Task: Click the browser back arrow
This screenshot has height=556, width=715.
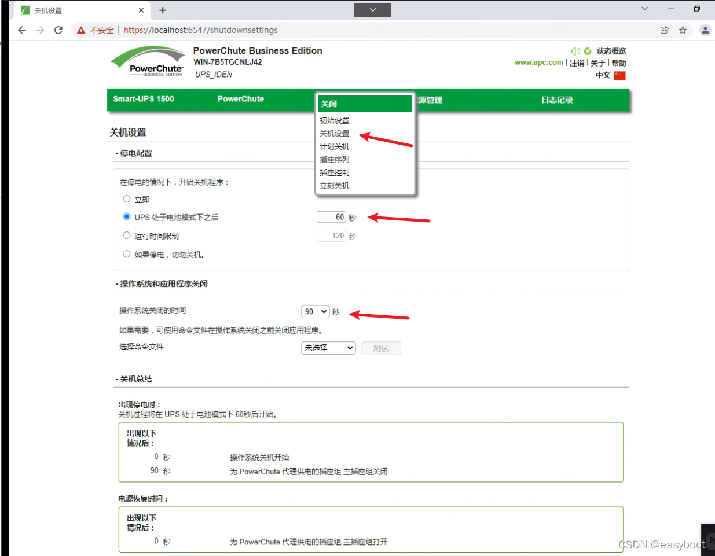Action: tap(22, 30)
